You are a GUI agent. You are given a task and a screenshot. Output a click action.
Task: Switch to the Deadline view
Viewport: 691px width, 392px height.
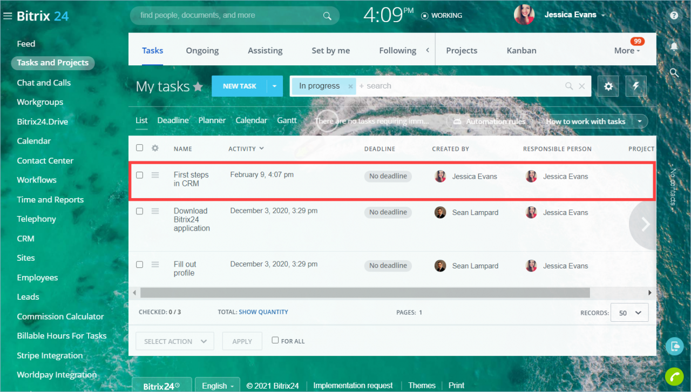(x=173, y=120)
